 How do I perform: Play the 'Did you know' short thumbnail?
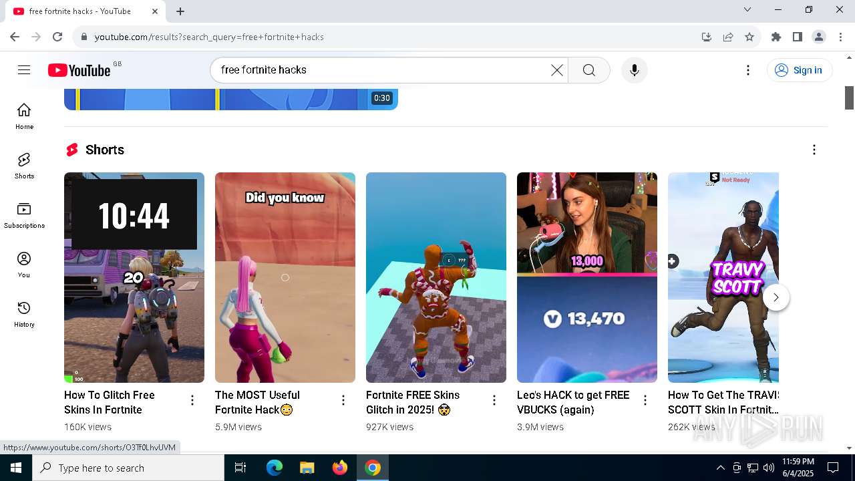[285, 277]
